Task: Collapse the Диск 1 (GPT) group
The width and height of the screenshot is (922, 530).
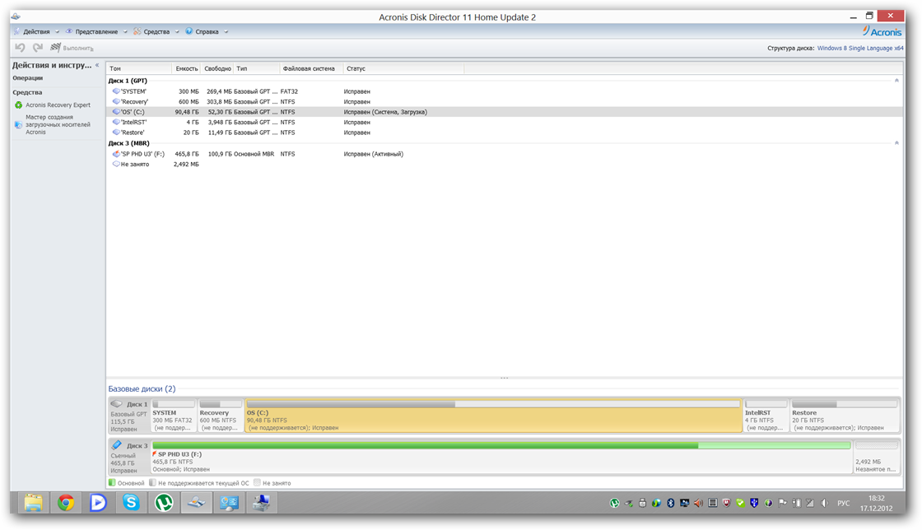Action: (896, 81)
